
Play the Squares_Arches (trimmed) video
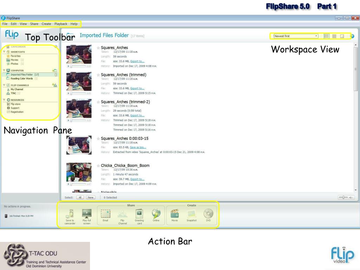pos(68,94)
